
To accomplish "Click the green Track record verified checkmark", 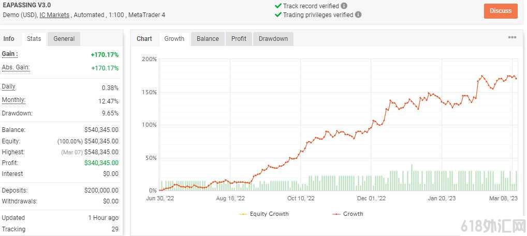I will 278,6.
